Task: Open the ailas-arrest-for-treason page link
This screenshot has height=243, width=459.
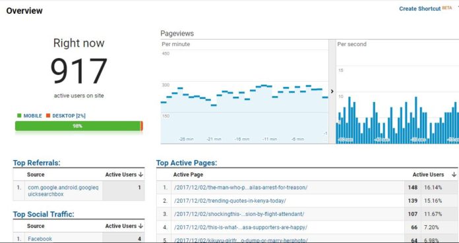Action: coord(241,188)
